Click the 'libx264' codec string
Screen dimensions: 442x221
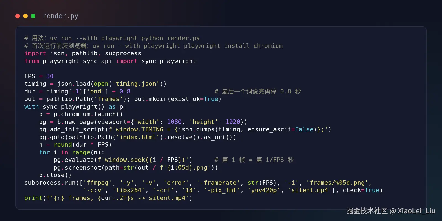click(x=128, y=190)
